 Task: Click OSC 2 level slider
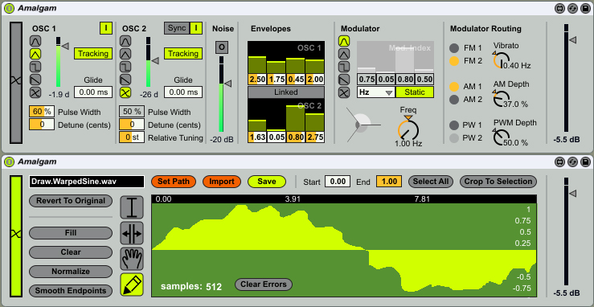pos(149,62)
